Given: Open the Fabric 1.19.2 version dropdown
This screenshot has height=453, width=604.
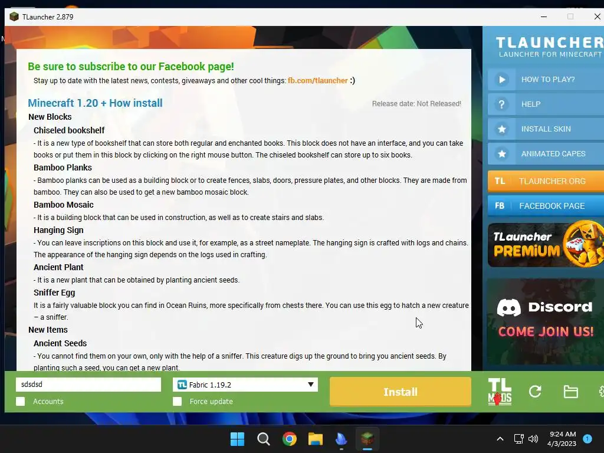Looking at the screenshot, I should pyautogui.click(x=245, y=385).
